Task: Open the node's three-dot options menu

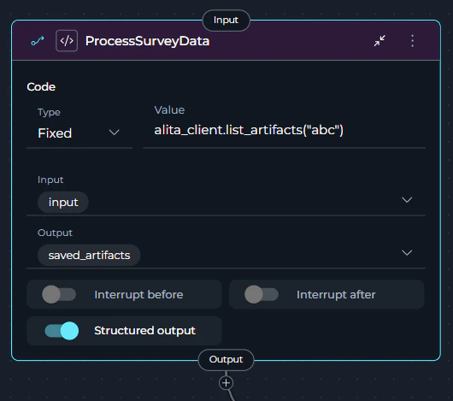Action: point(412,41)
